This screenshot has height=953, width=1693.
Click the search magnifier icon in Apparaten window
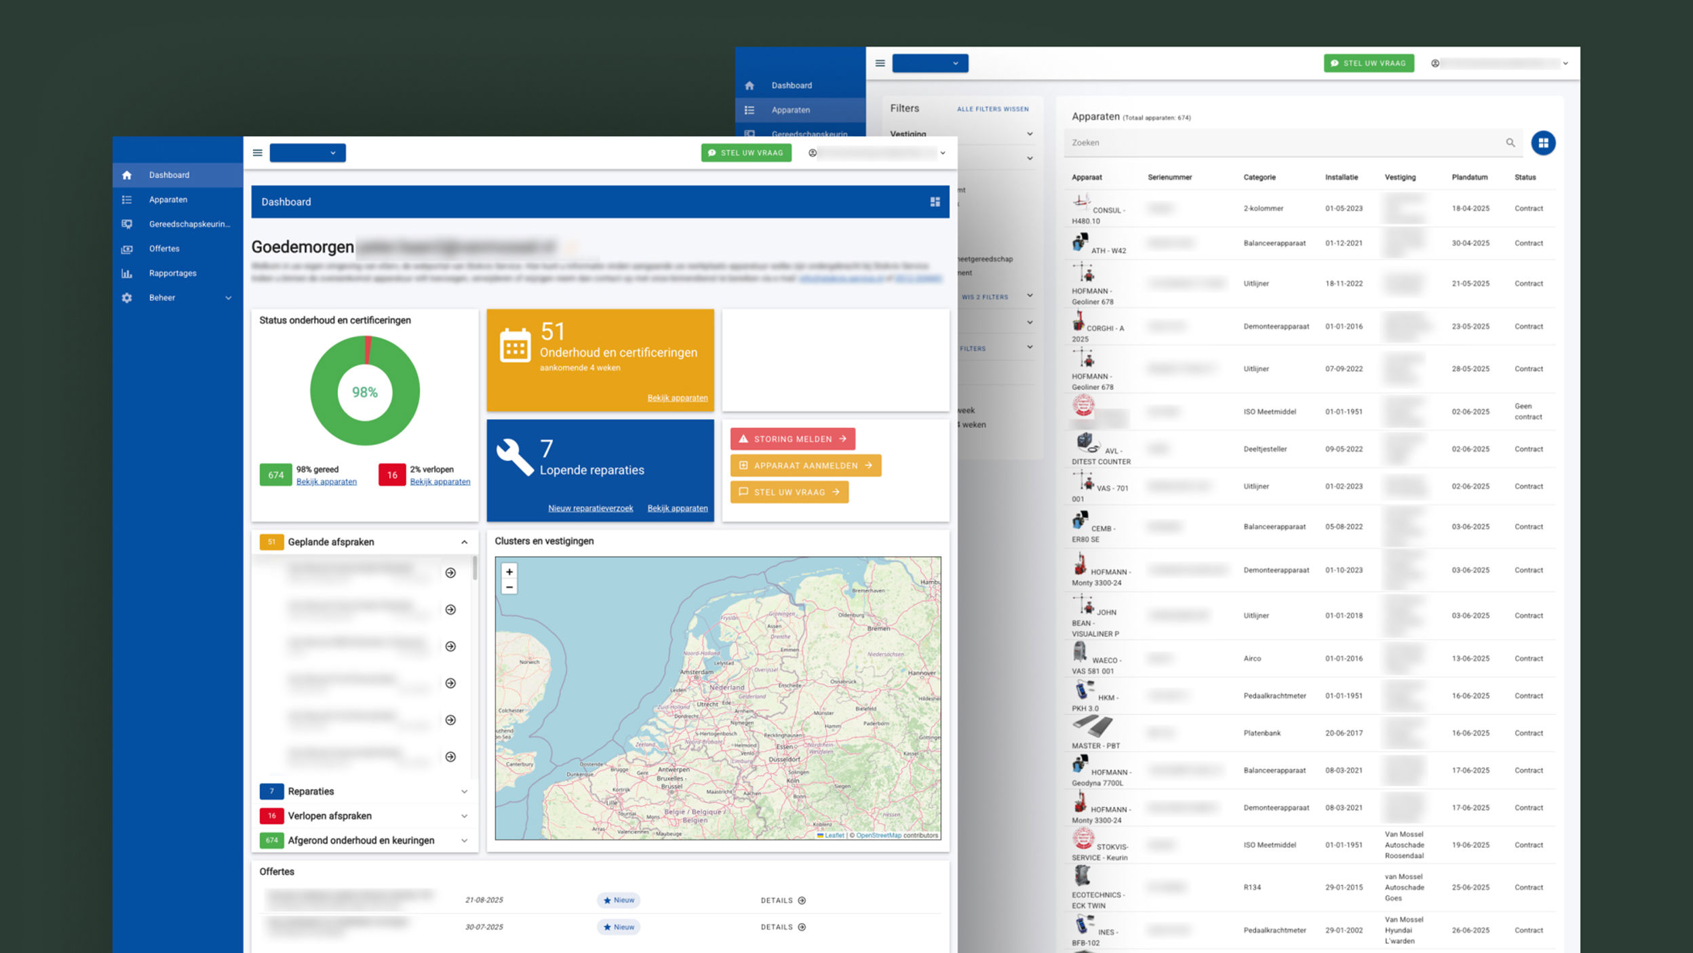click(x=1510, y=142)
